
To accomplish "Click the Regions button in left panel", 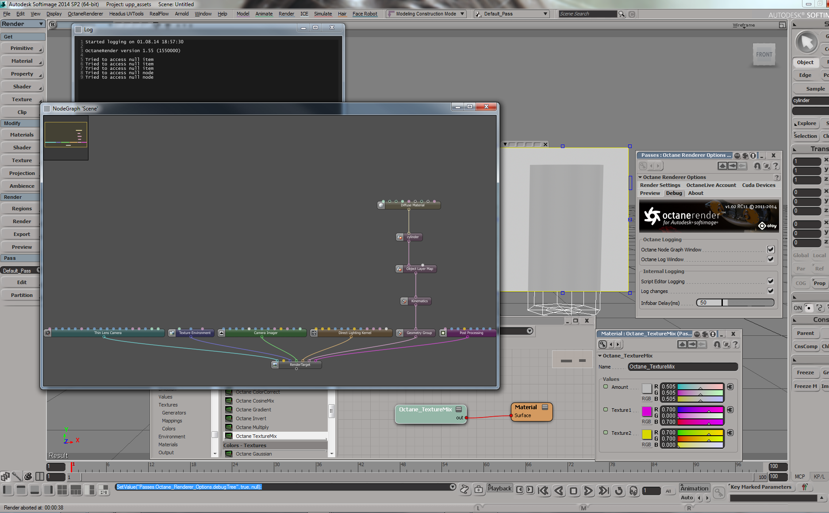I will [x=22, y=209].
